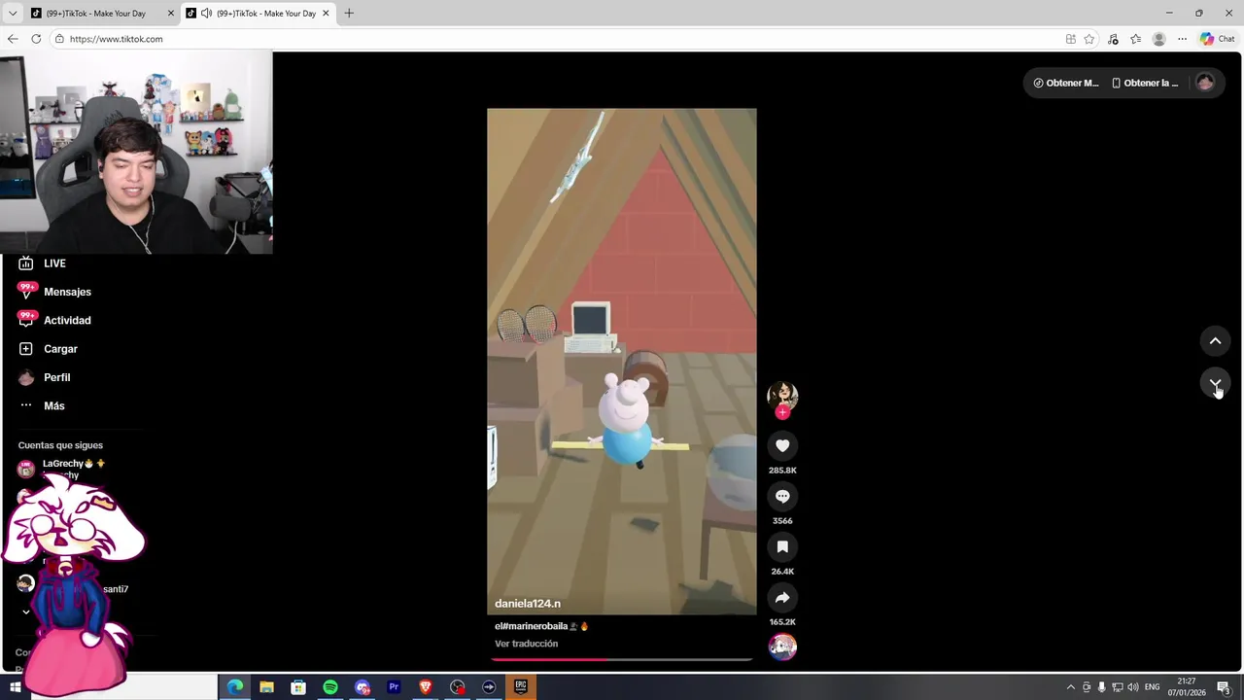This screenshot has width=1244, height=700.
Task: Go to previous video with up chevron
Action: tap(1215, 340)
